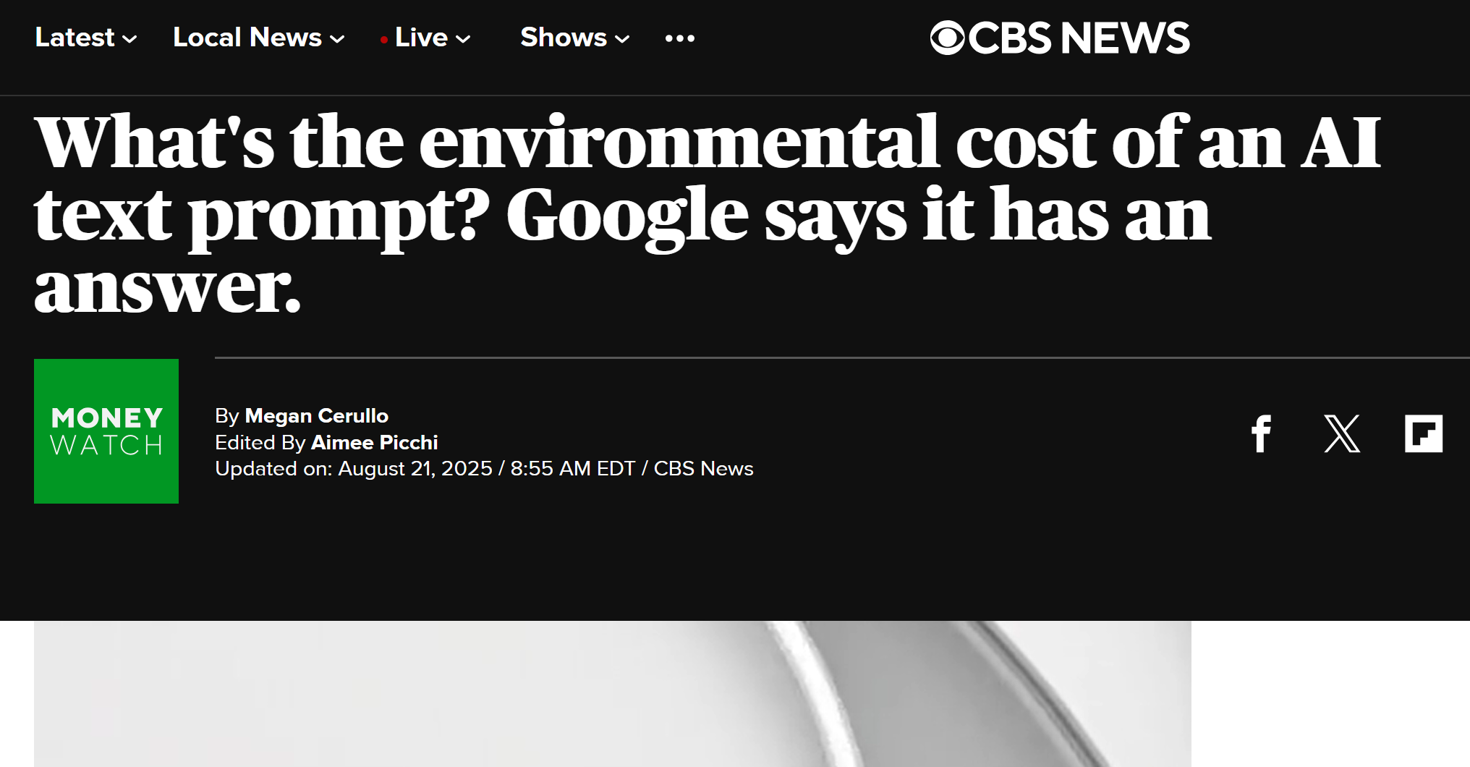1470x767 pixels.
Task: Share the article on Flipboard
Action: coord(1423,433)
